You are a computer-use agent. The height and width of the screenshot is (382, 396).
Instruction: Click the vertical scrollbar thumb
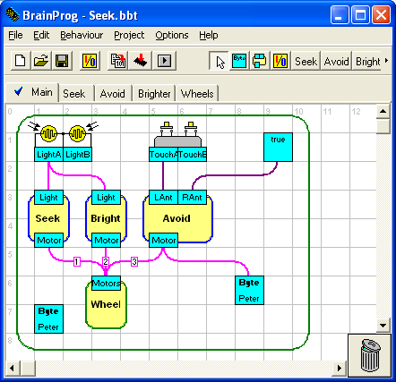383,126
